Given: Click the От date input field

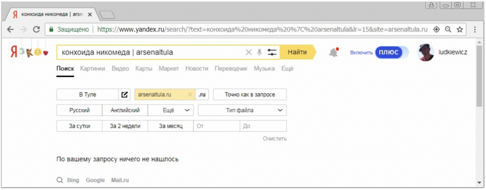Looking at the screenshot, I should point(216,126).
